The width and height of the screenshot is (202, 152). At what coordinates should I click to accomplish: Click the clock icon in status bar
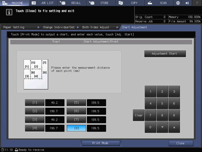(x=2, y=150)
